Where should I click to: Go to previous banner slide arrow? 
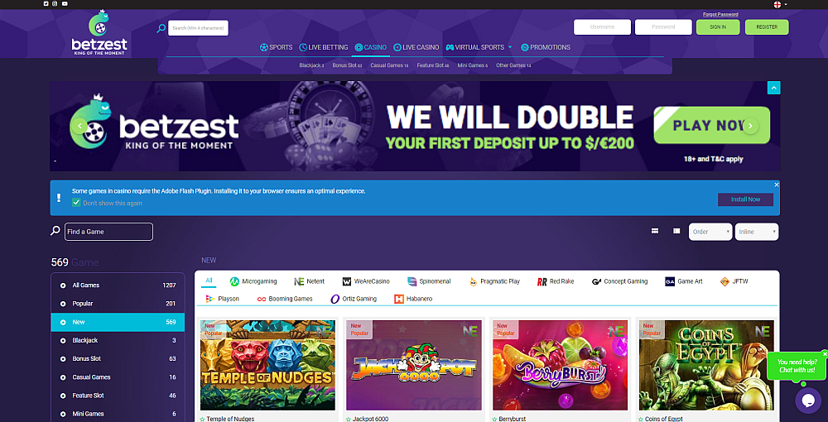point(79,126)
